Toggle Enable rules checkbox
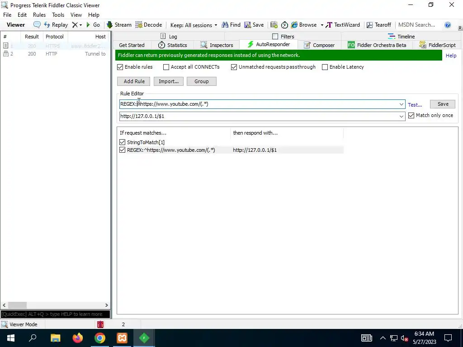 pyautogui.click(x=120, y=67)
